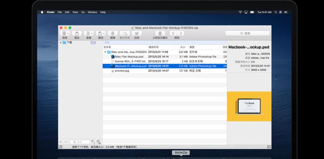Open the dropdown arrow on 保存 button
Viewport: 324px width, 159px height.
click(68, 33)
